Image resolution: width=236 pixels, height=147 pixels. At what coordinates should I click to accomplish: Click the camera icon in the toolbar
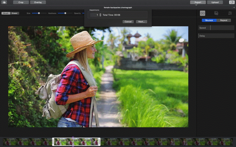[4, 2]
